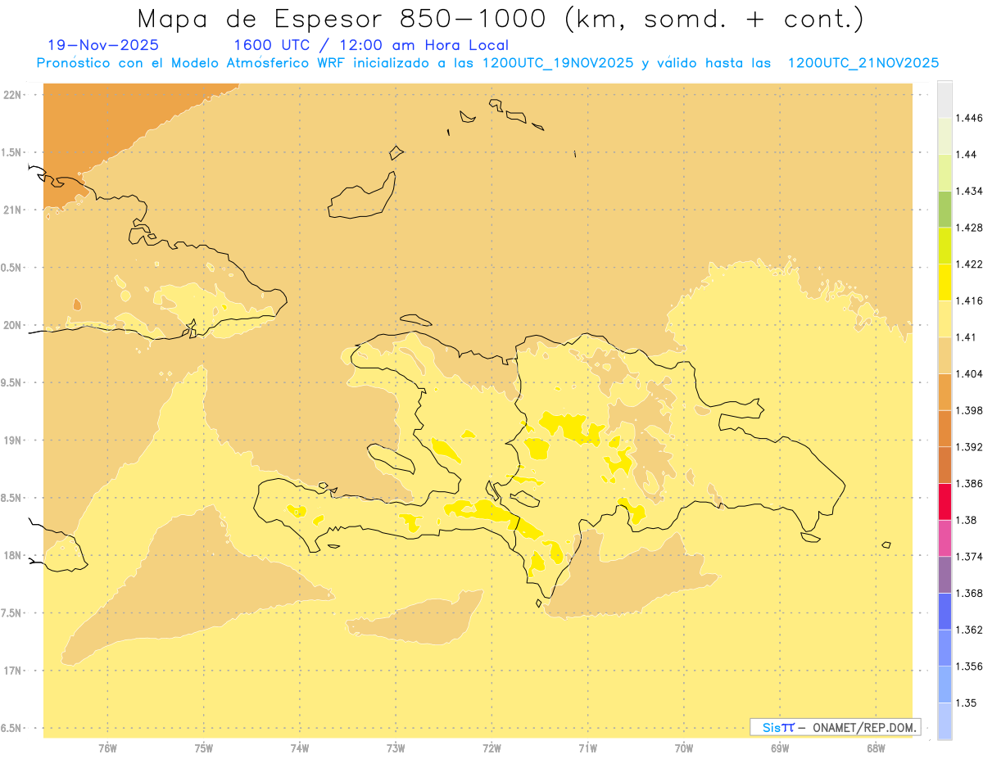983x759 pixels.
Task: Click the date label "19-Nov-2025"
Action: click(103, 45)
